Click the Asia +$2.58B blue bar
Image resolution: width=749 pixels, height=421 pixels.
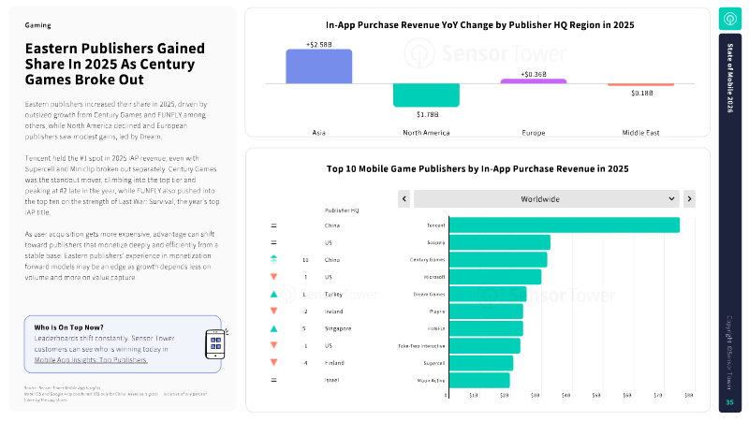pos(319,65)
